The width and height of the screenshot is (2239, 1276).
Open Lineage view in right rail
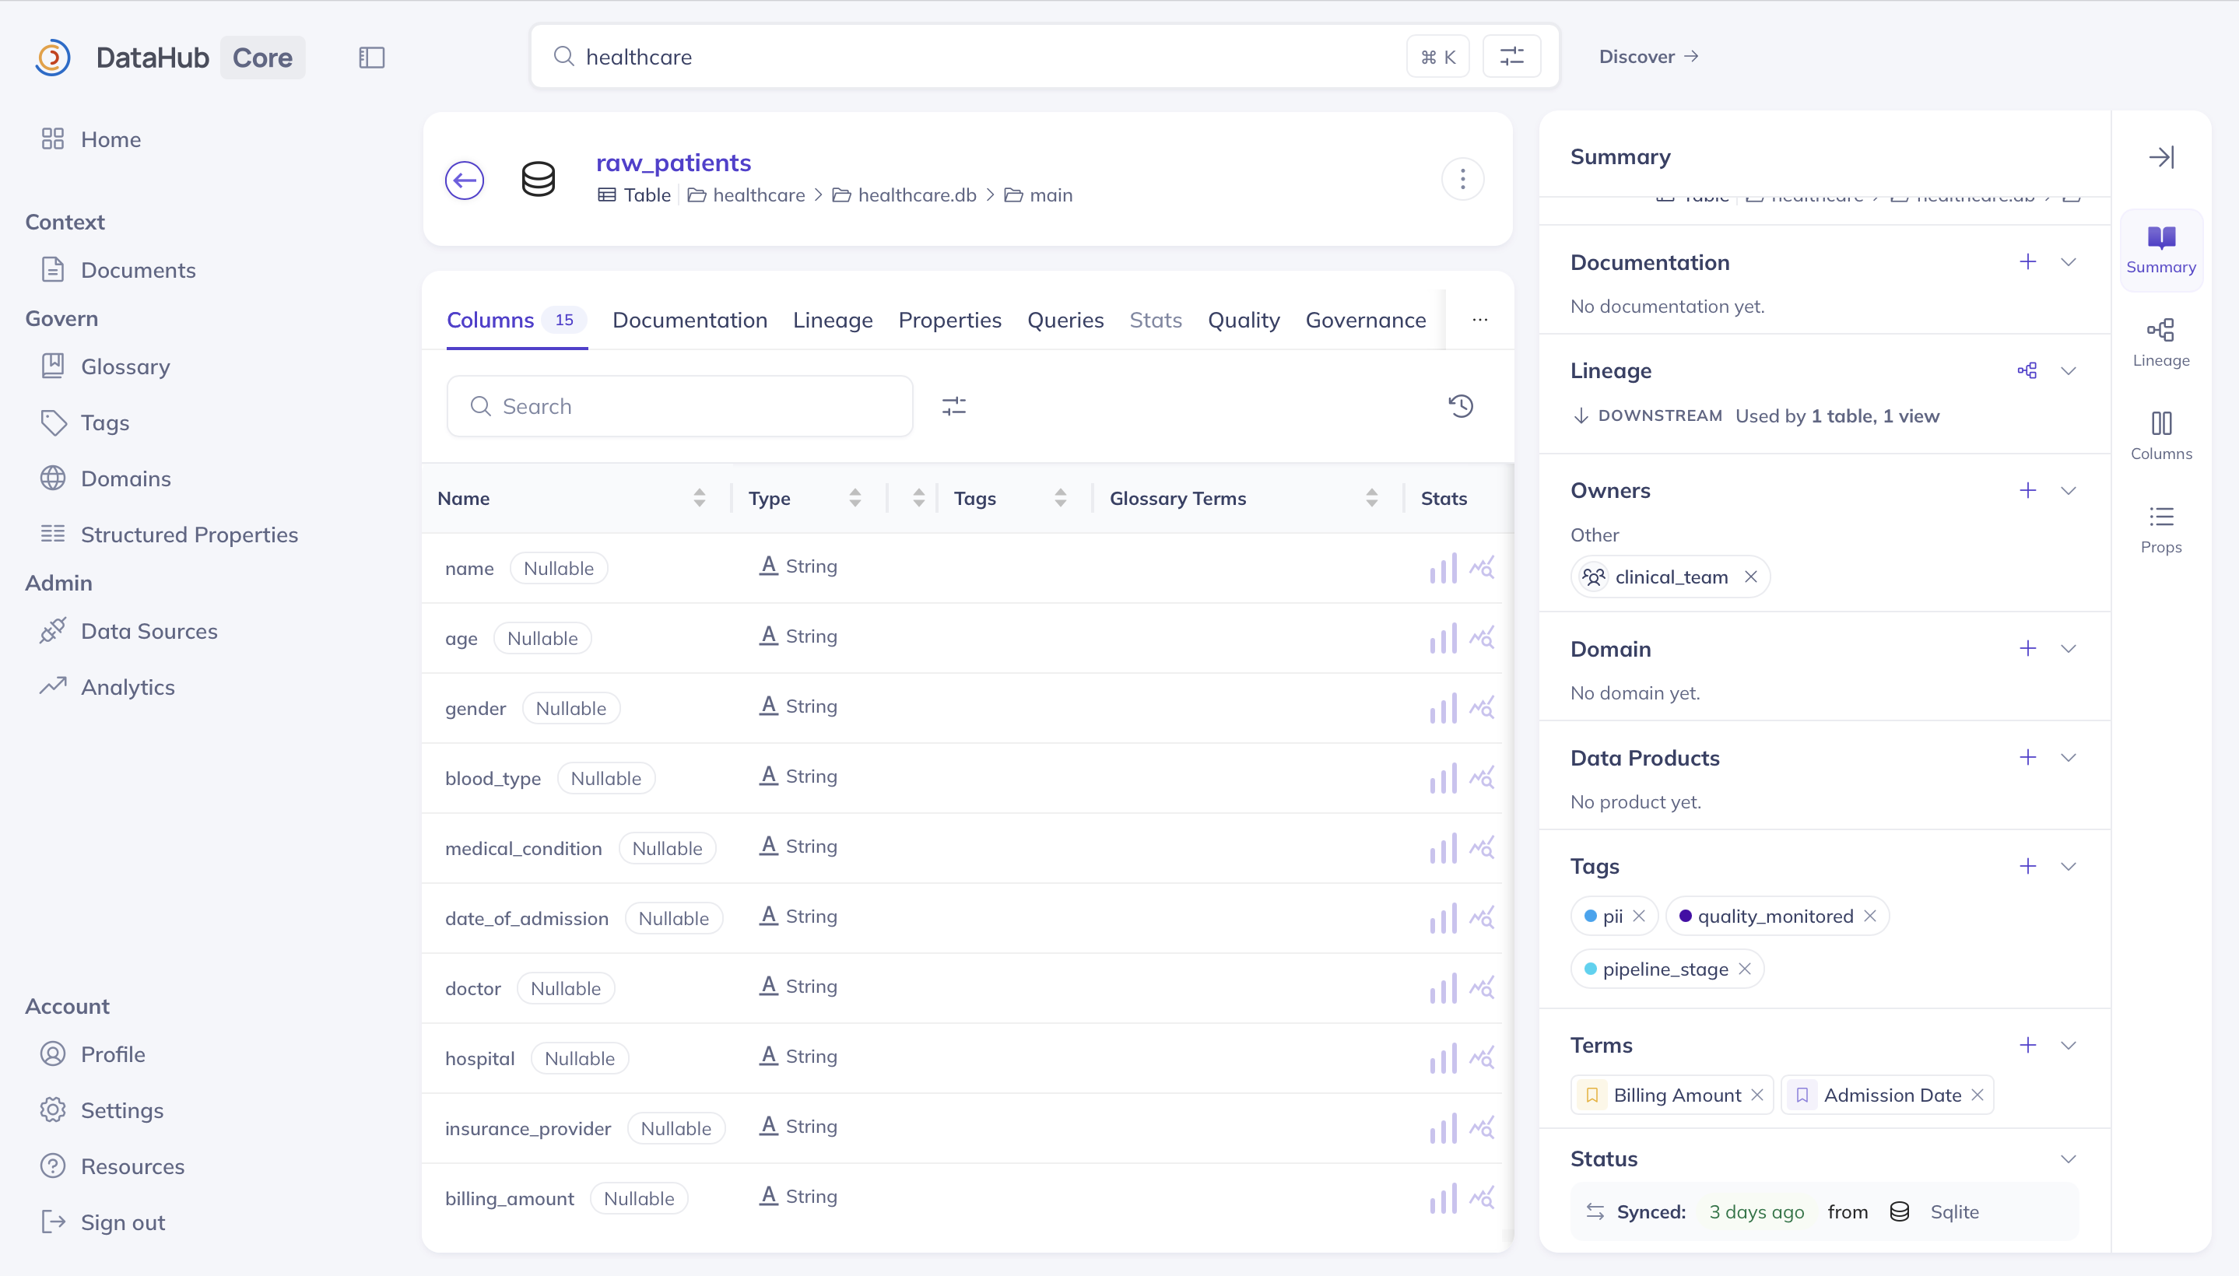pyautogui.click(x=2161, y=342)
